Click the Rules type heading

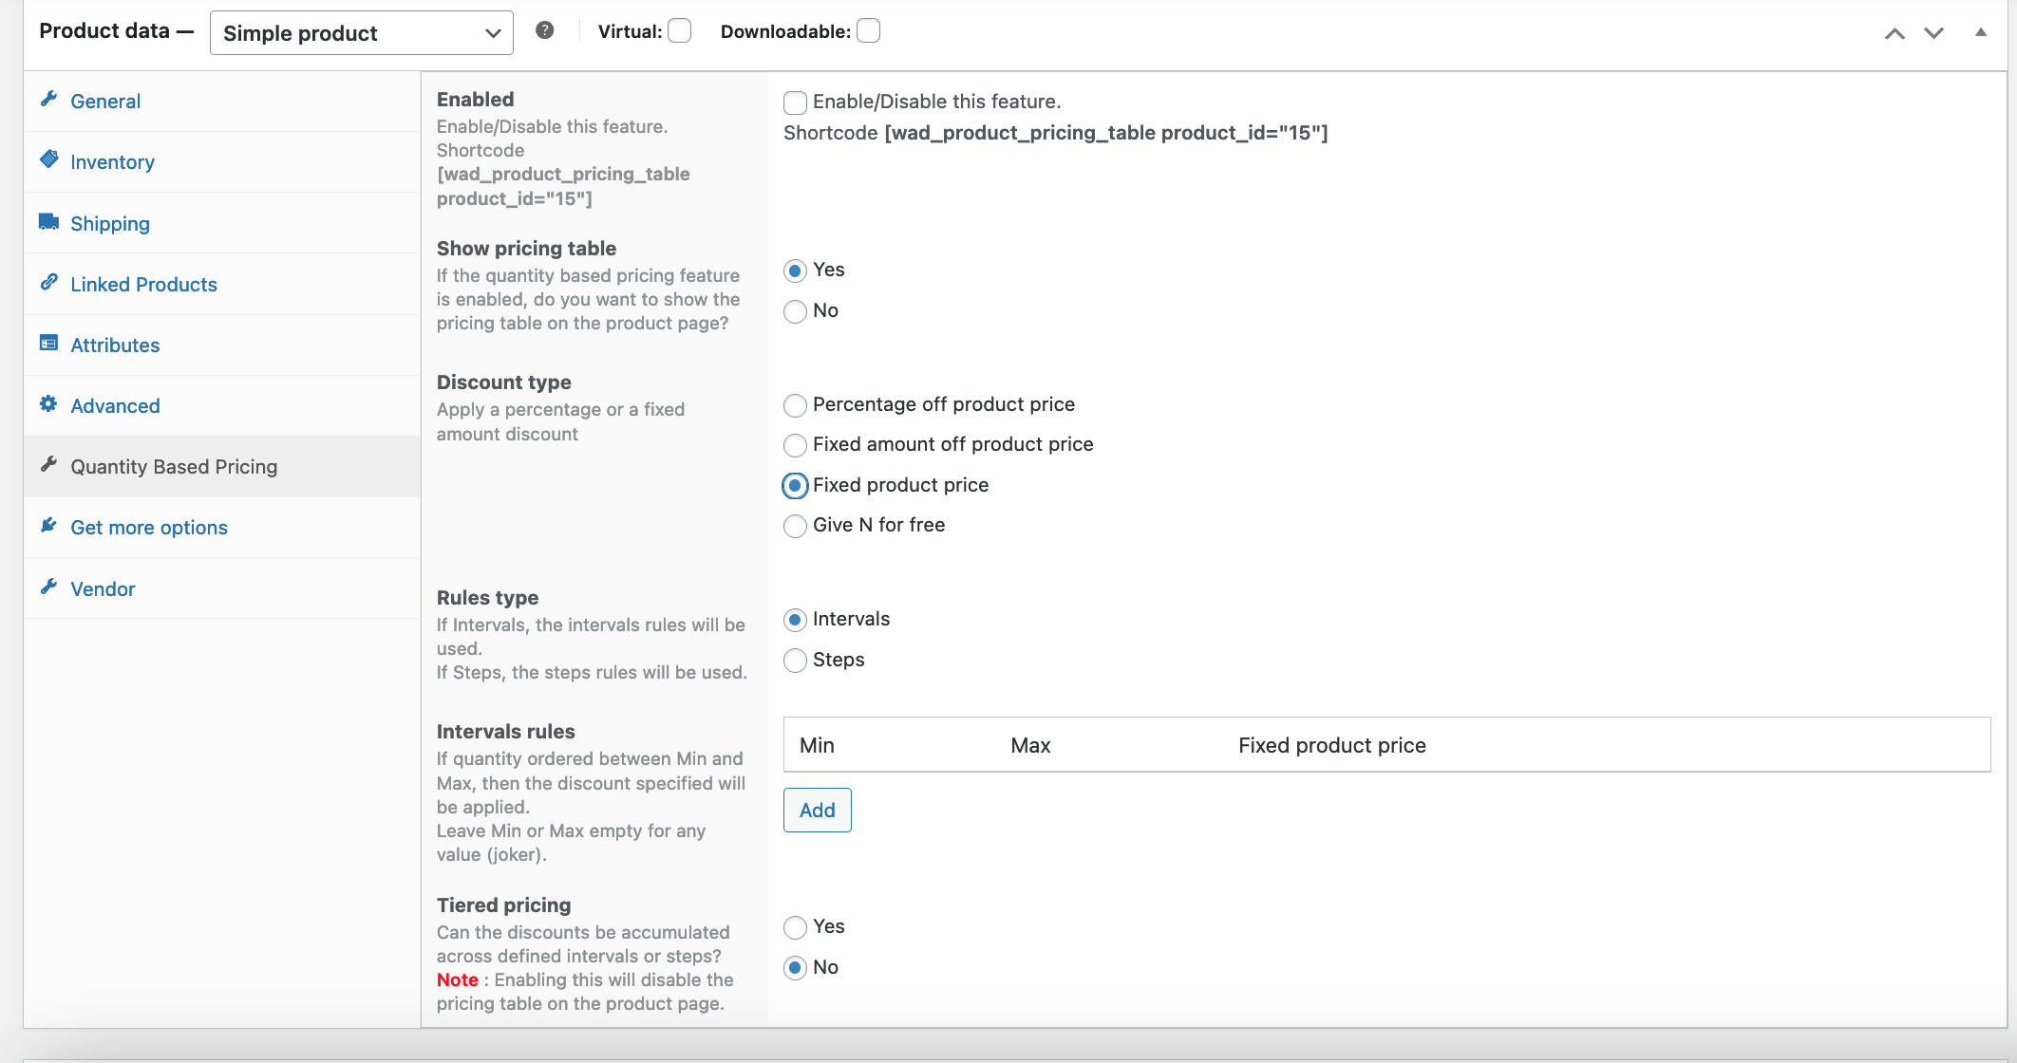[x=488, y=597]
